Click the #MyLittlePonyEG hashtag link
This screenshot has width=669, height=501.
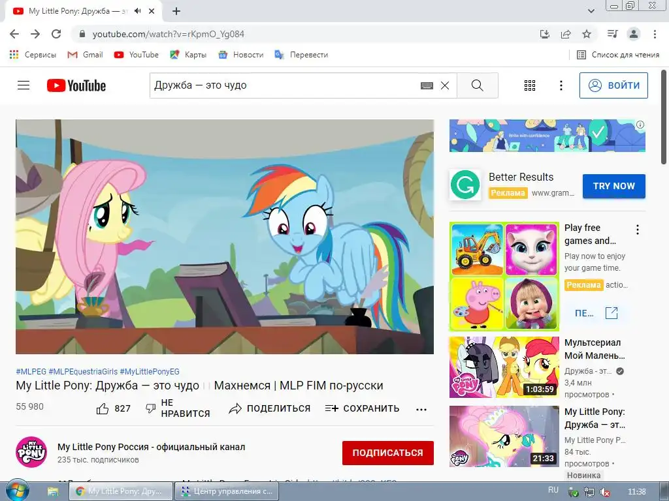150,371
